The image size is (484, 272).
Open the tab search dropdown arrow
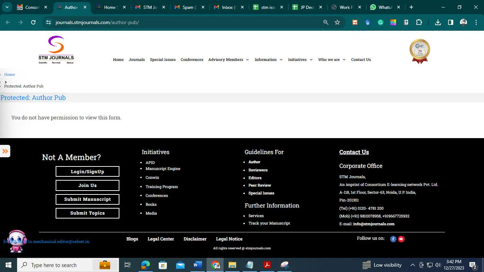[7, 7]
